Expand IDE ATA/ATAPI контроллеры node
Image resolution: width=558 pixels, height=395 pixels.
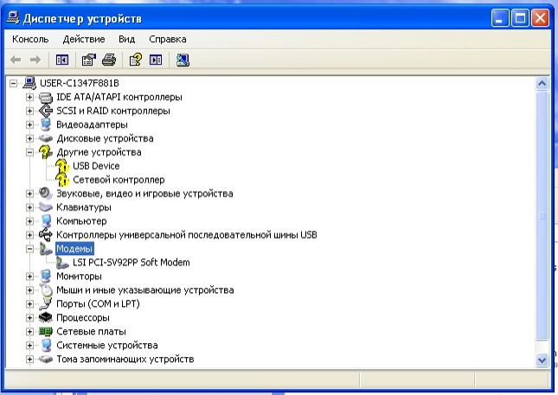coord(30,97)
